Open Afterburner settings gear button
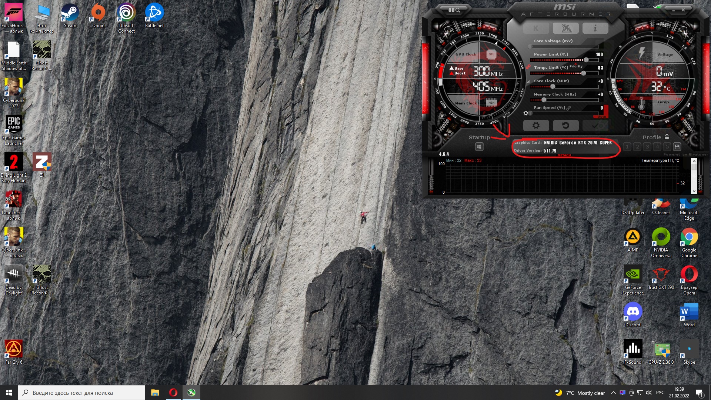711x400 pixels. (535, 126)
